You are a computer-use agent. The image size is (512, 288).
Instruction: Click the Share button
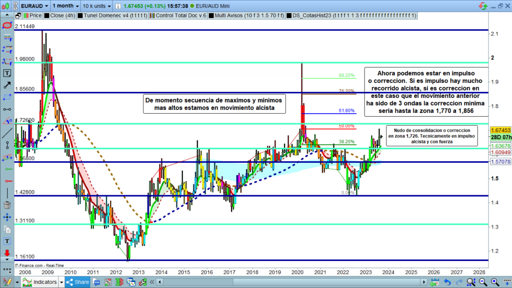(x=77, y=282)
